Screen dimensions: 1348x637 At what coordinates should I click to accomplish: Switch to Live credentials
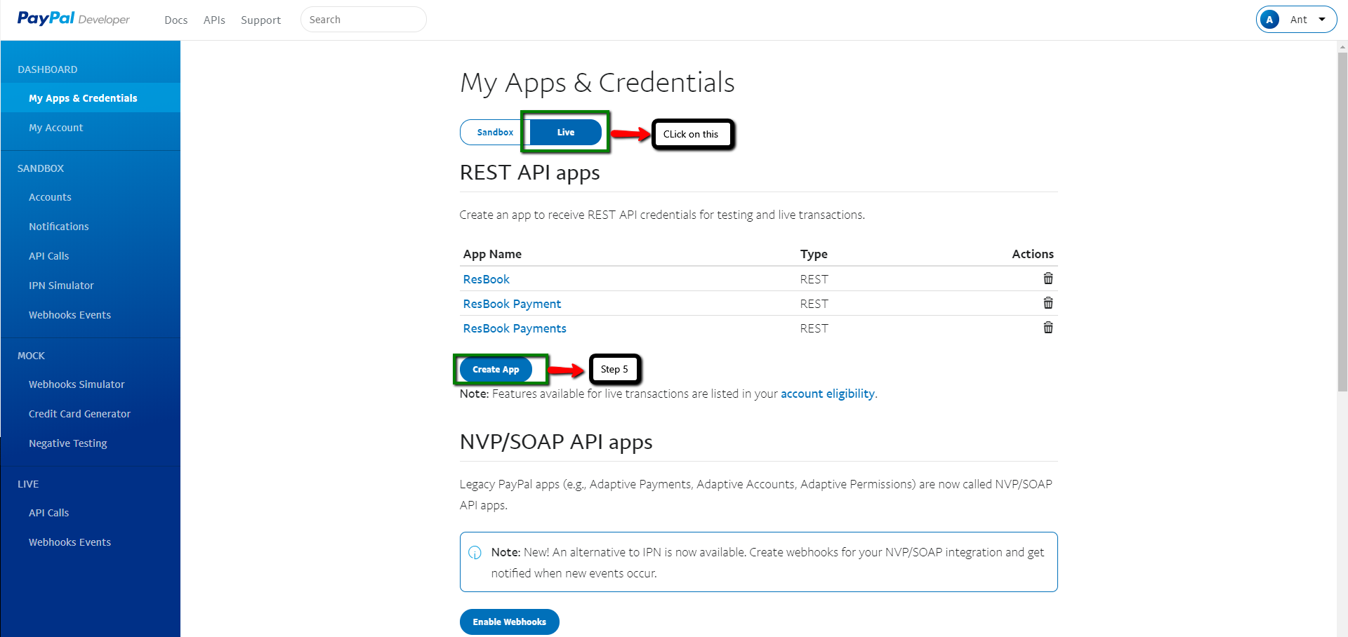566,133
